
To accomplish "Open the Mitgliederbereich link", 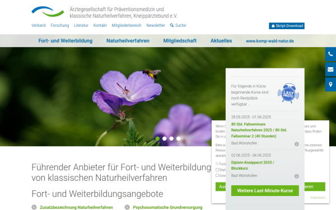I will (127, 25).
